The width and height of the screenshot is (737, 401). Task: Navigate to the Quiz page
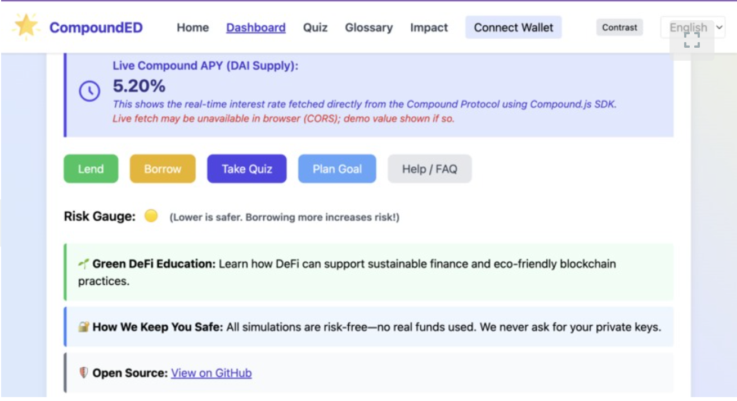[316, 28]
